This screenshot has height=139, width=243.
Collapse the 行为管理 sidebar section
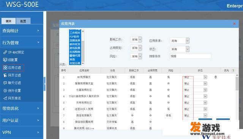pos(22,42)
